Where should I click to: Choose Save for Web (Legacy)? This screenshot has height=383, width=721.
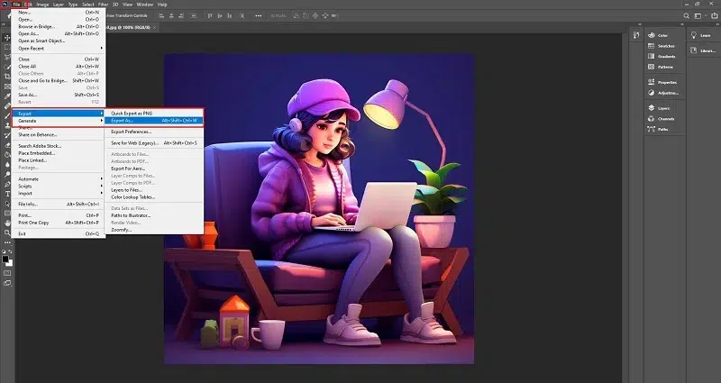click(x=154, y=143)
